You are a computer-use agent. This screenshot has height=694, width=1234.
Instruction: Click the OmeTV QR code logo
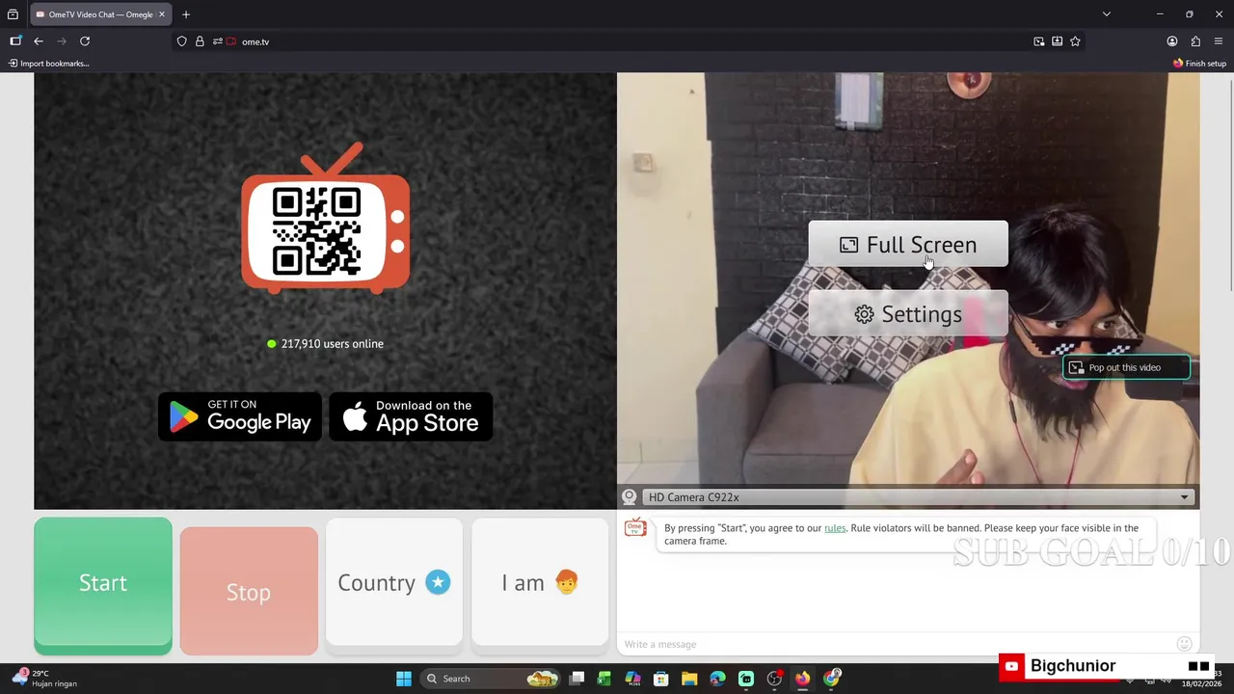(x=326, y=220)
